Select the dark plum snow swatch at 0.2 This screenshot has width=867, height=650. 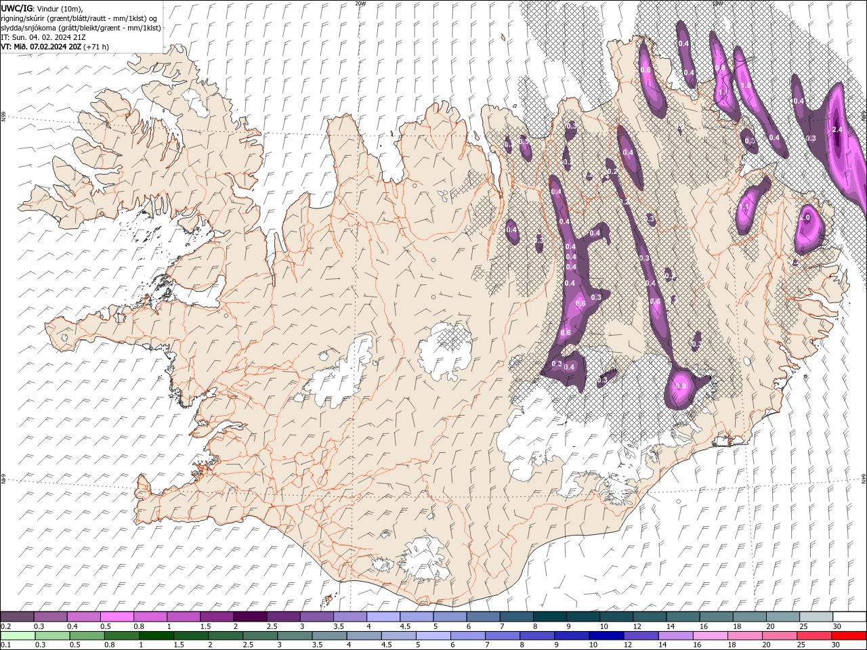17,617
